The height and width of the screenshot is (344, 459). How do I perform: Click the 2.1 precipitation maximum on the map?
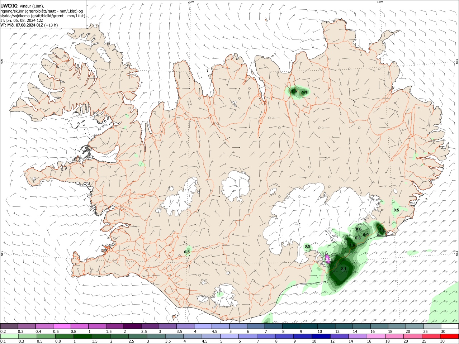(343, 269)
